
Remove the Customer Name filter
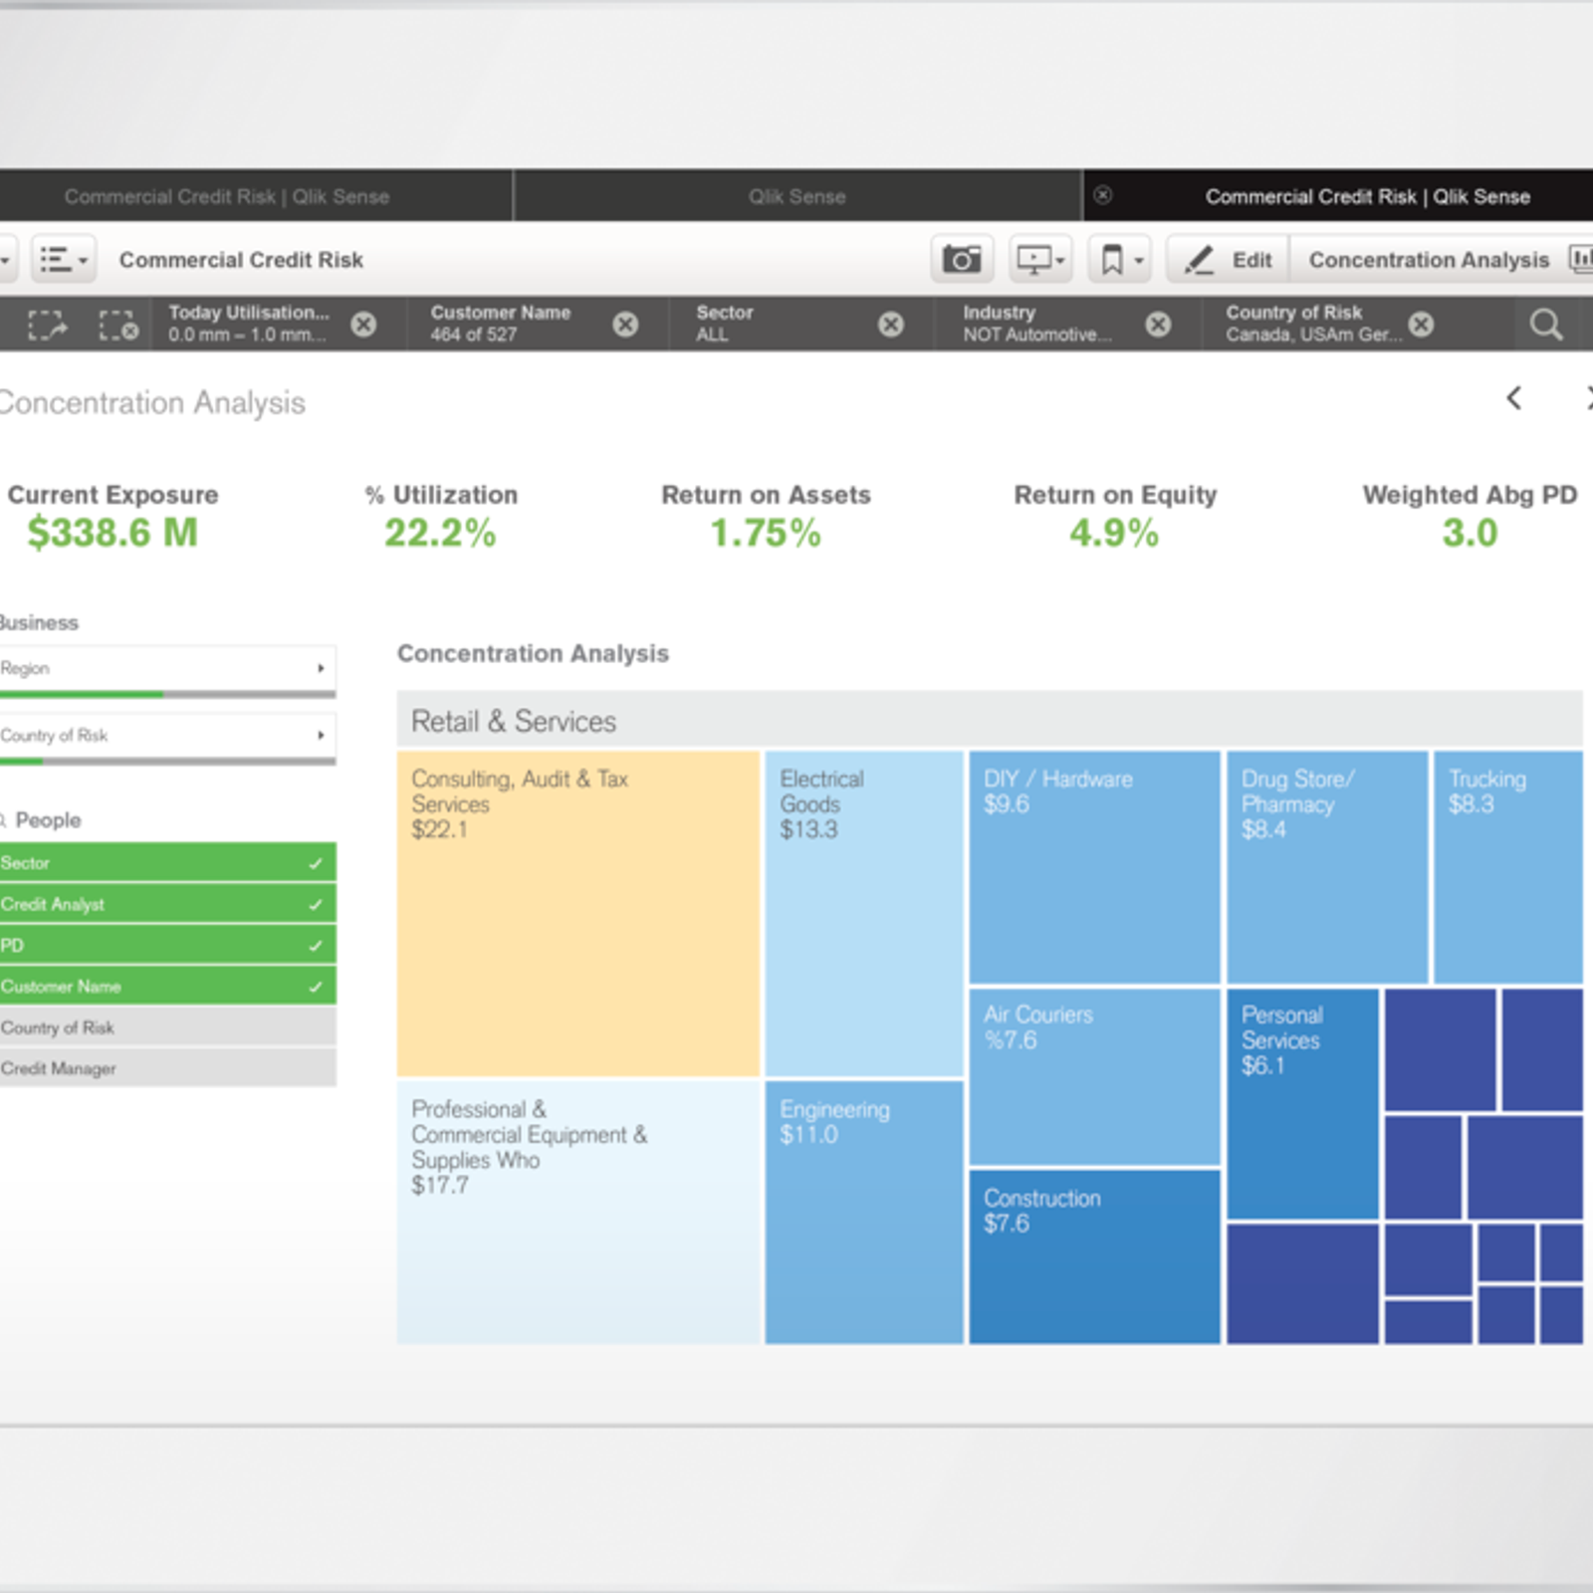coord(625,325)
